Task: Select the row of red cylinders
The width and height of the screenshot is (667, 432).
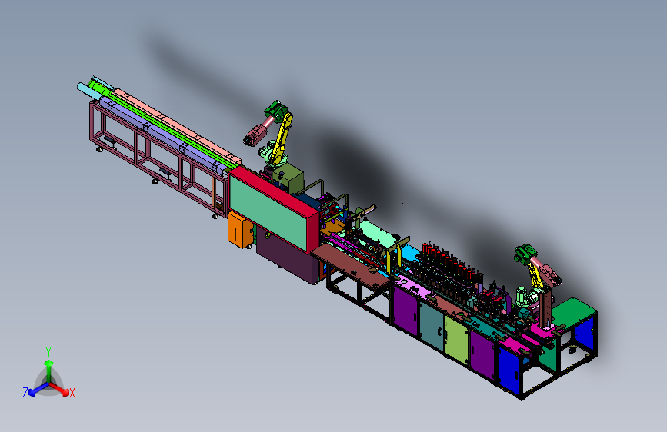Action: pos(449,261)
